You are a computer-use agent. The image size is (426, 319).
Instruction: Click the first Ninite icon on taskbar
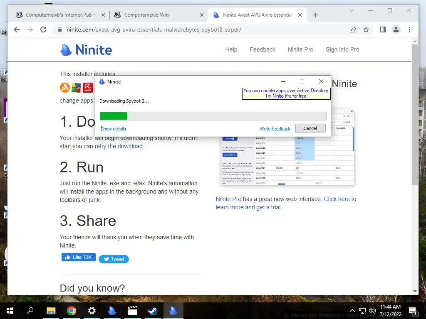[112, 311]
